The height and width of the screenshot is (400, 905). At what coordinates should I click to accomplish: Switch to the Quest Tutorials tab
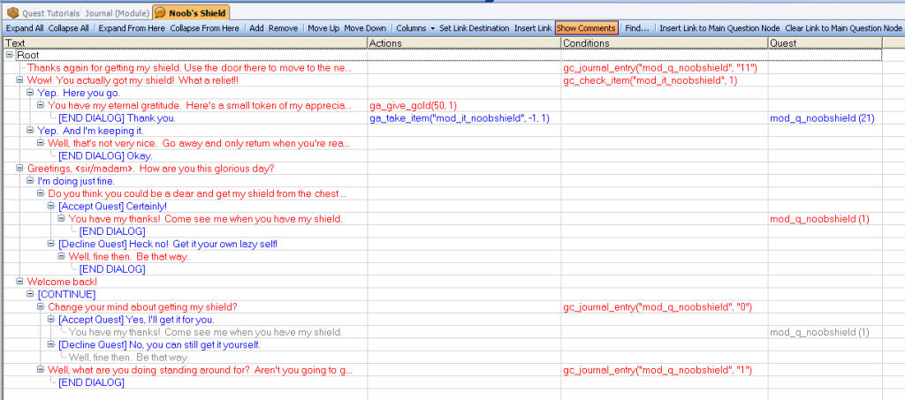click(51, 13)
